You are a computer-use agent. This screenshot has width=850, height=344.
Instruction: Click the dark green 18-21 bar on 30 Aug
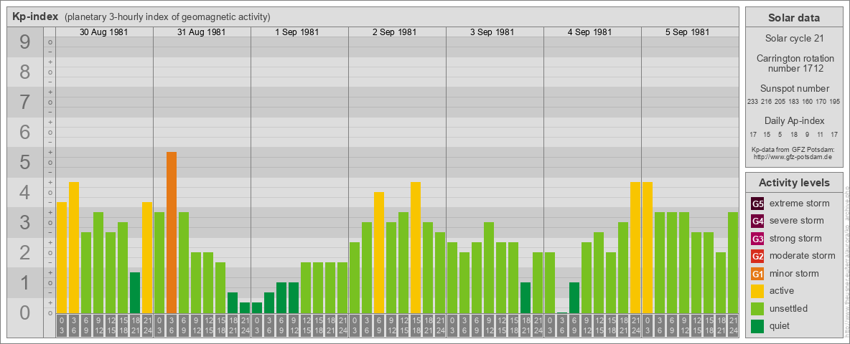(135, 292)
